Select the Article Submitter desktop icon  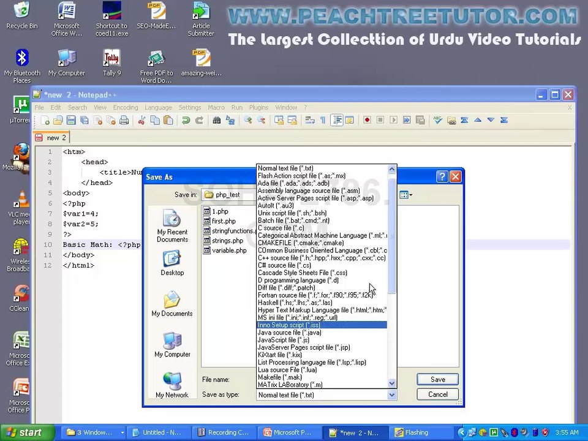pyautogui.click(x=201, y=19)
